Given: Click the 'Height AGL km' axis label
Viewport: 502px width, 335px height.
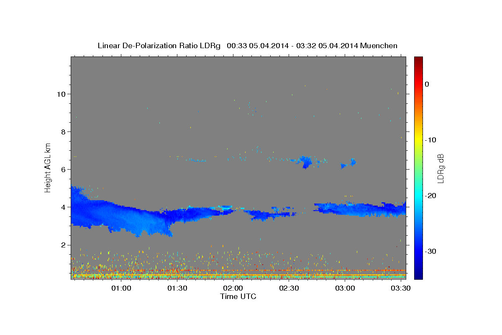Looking at the screenshot, I should coord(48,167).
